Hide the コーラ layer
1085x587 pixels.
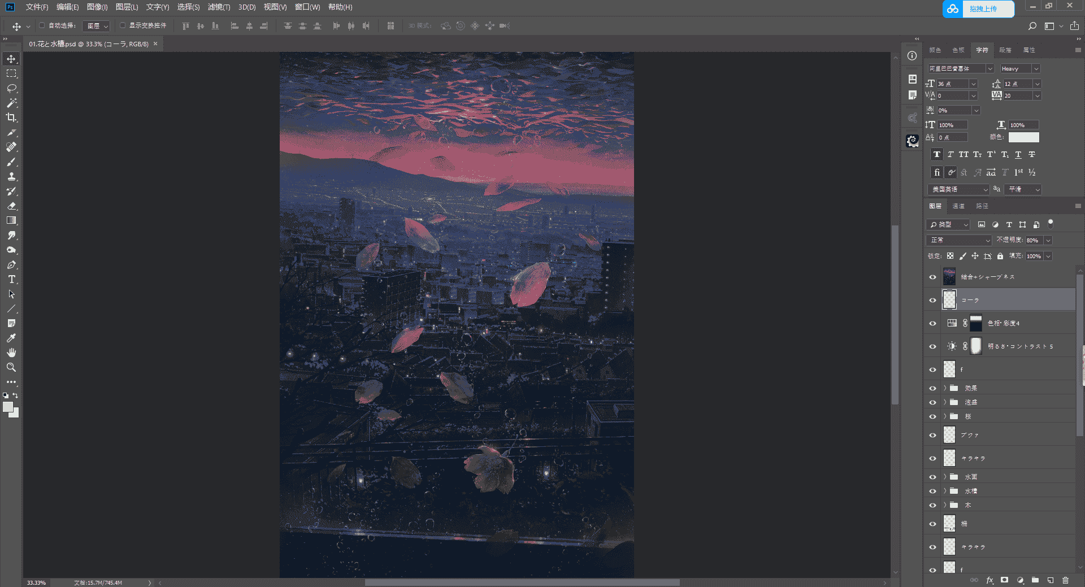click(932, 300)
